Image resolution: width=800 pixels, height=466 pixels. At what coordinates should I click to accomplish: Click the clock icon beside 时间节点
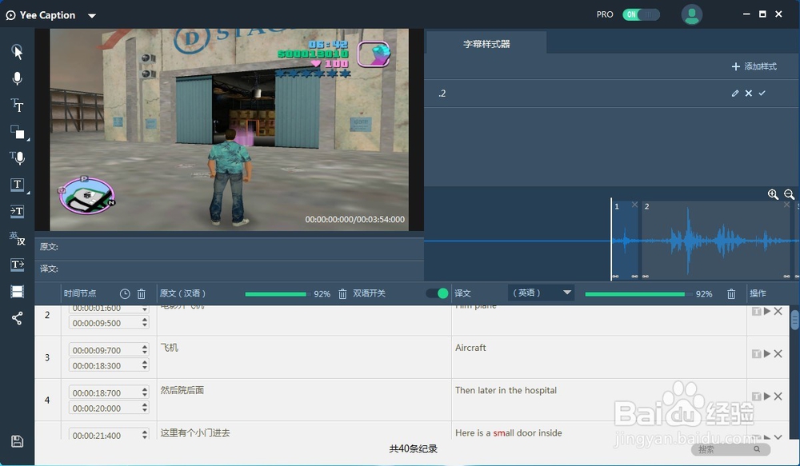tap(125, 293)
